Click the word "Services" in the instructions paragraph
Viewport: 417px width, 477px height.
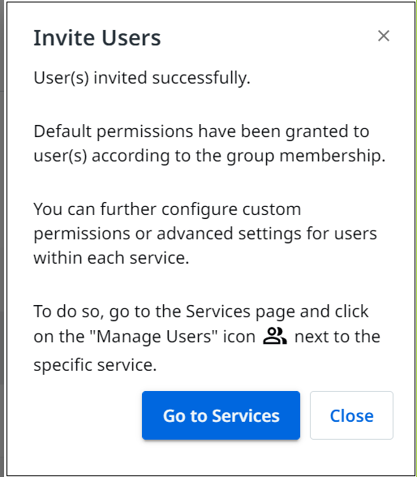[217, 312]
